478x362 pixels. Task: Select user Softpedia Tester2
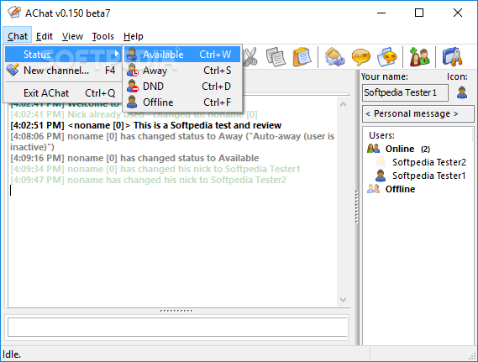(x=429, y=162)
